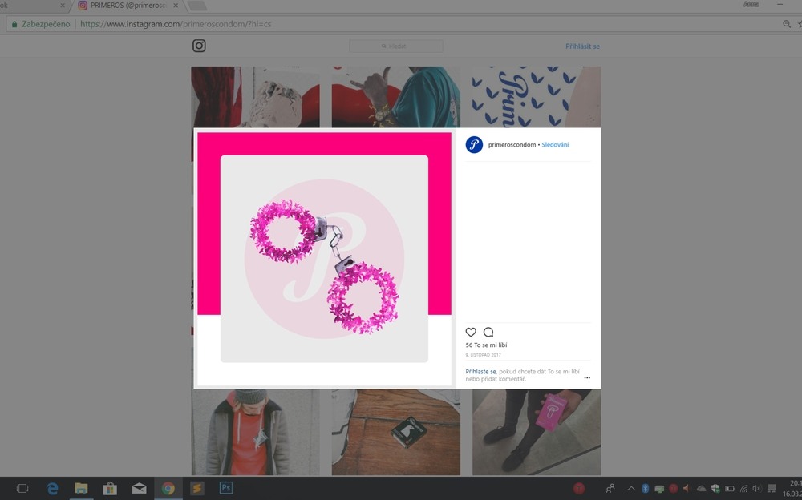Click the browser zoom magnifier icon
Screen dimensions: 802x500
(786, 24)
